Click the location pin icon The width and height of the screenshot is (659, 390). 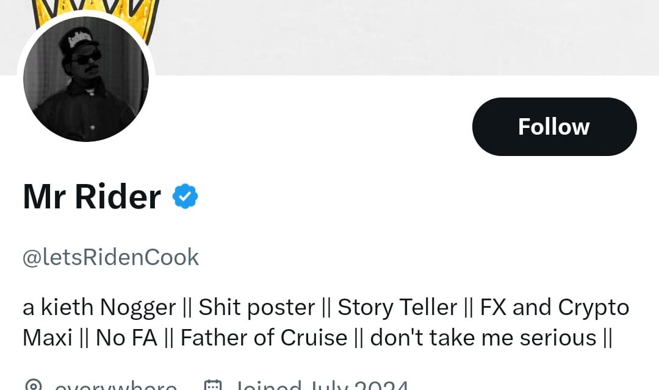(34, 386)
